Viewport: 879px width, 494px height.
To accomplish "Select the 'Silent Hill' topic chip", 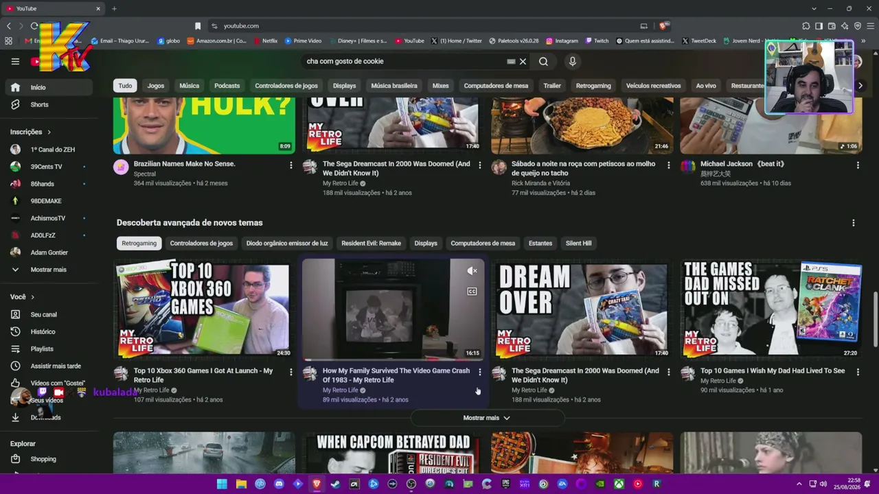I will (578, 243).
